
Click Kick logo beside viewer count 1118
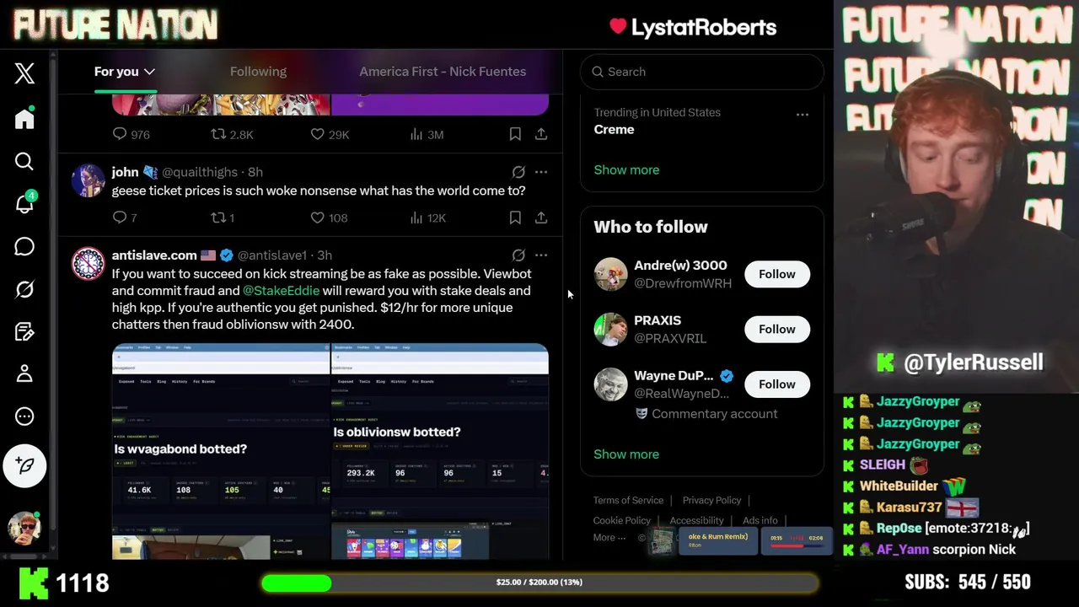coord(34,583)
